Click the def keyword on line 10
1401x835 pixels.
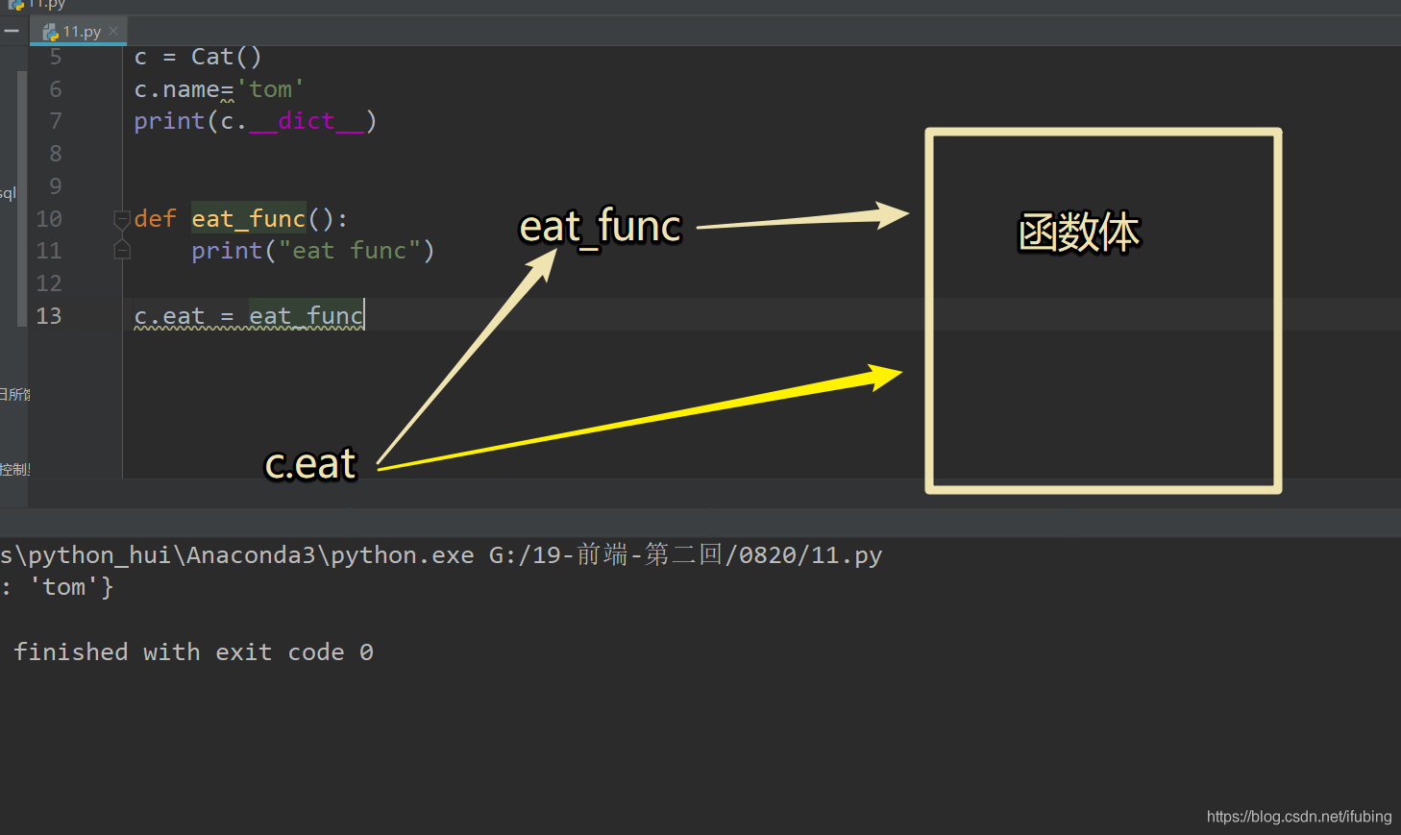click(155, 219)
